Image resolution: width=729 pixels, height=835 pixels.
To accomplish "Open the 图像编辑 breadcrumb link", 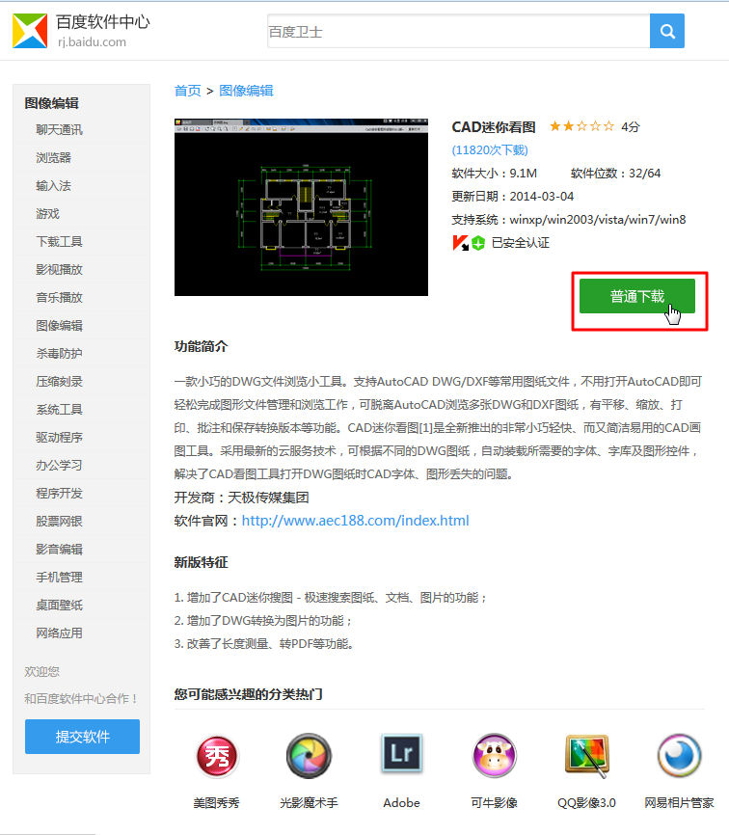I will coord(246,91).
